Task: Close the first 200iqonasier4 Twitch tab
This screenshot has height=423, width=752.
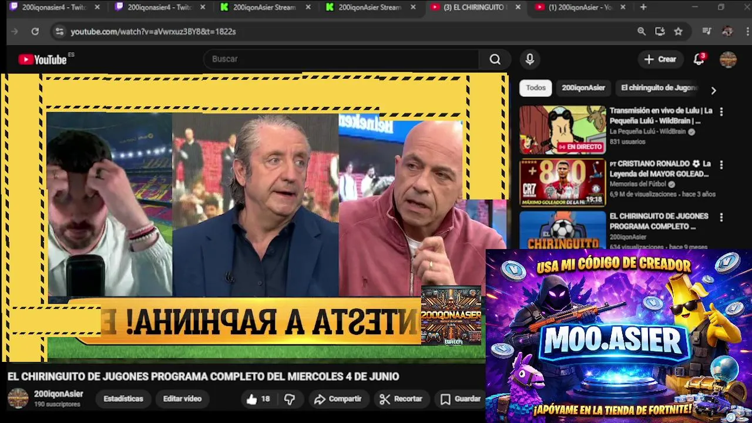Action: tap(97, 7)
